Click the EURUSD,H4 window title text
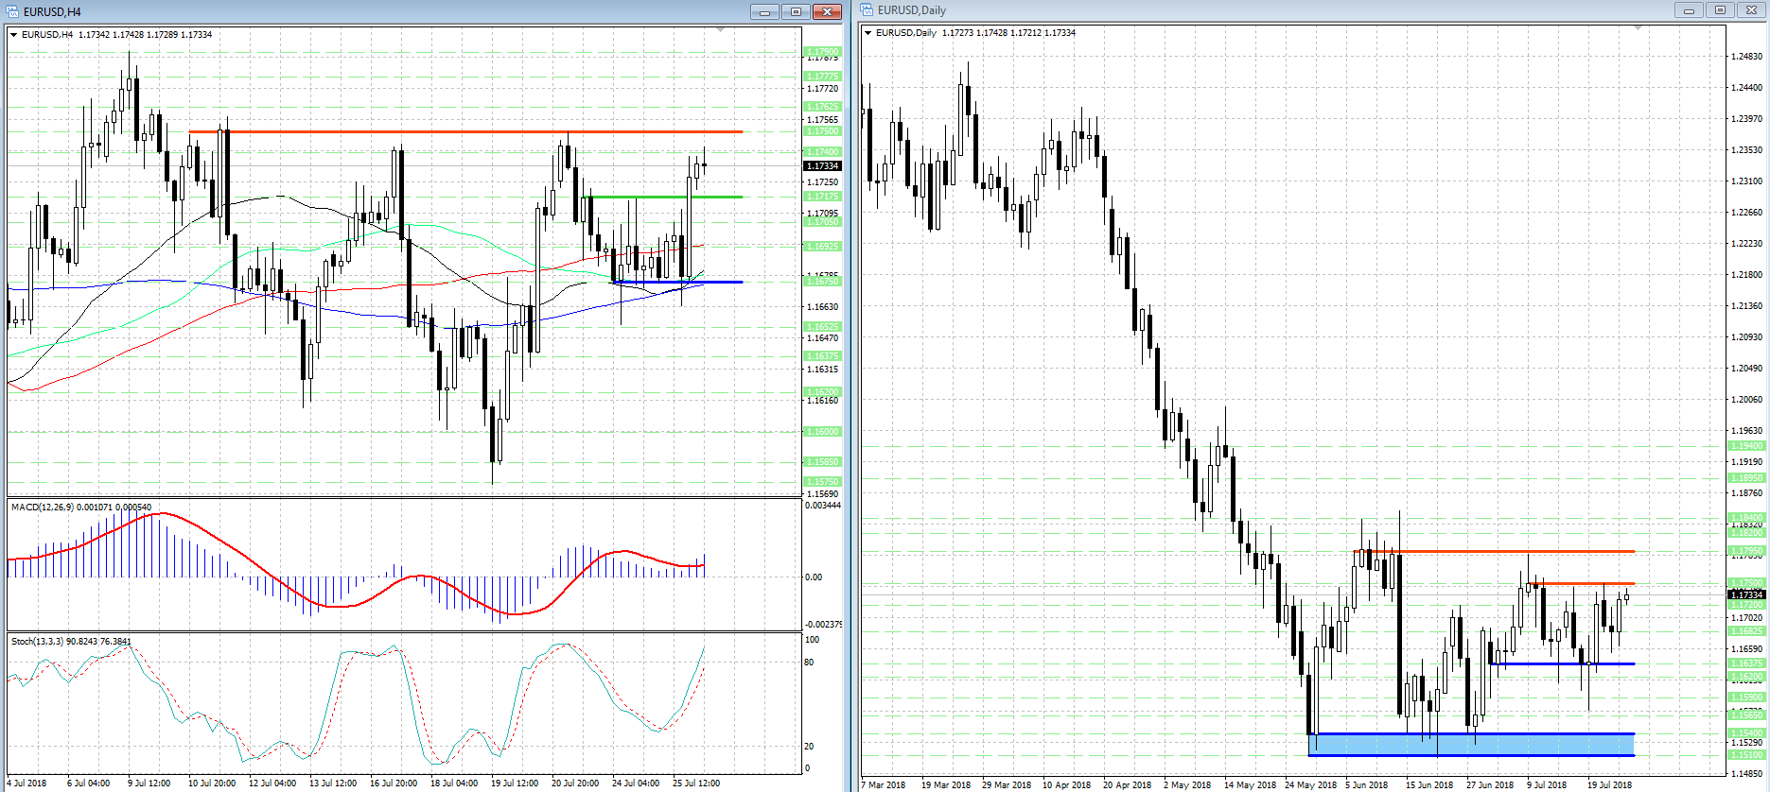The image size is (1770, 792). pos(52,12)
